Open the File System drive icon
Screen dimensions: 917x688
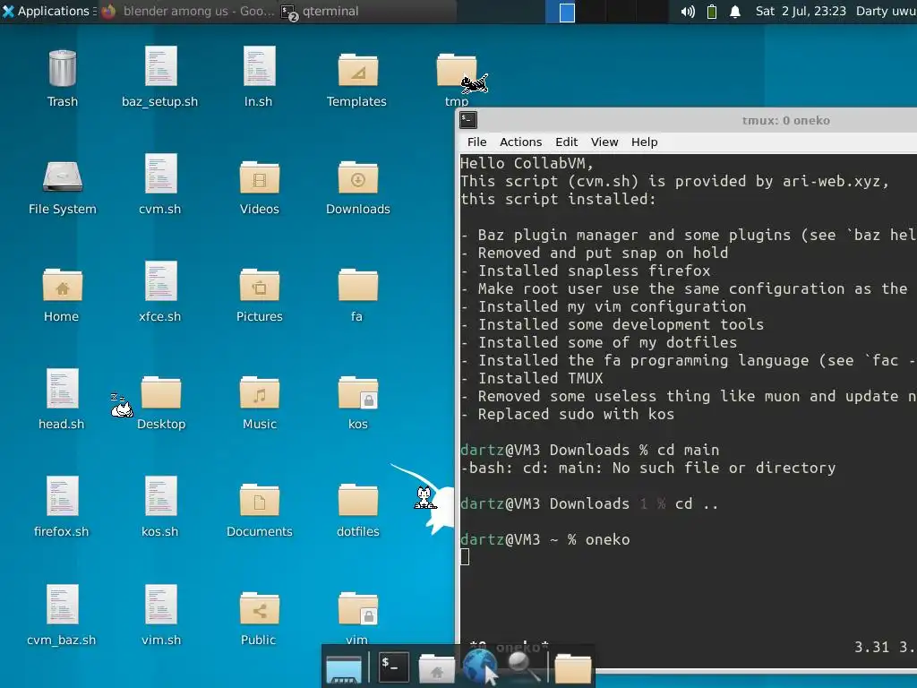[62, 176]
